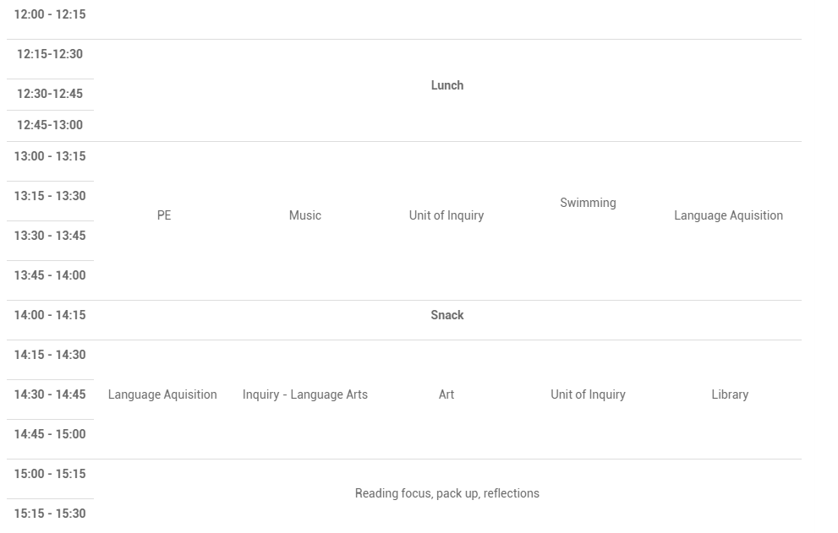The image size is (838, 533).
Task: Click the Lunch cell in the timetable
Action: [446, 85]
